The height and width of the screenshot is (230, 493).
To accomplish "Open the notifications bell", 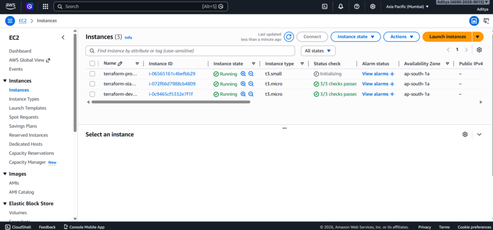I will pyautogui.click(x=341, y=7).
